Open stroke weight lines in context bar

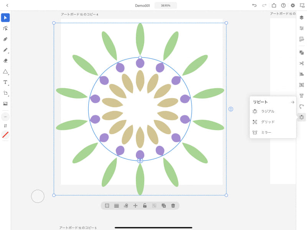click(x=117, y=205)
